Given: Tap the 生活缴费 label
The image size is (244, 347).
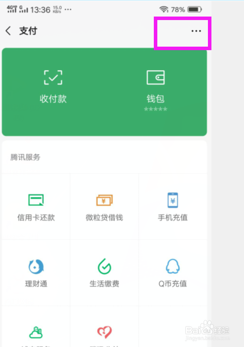Looking at the screenshot, I should 104,284.
